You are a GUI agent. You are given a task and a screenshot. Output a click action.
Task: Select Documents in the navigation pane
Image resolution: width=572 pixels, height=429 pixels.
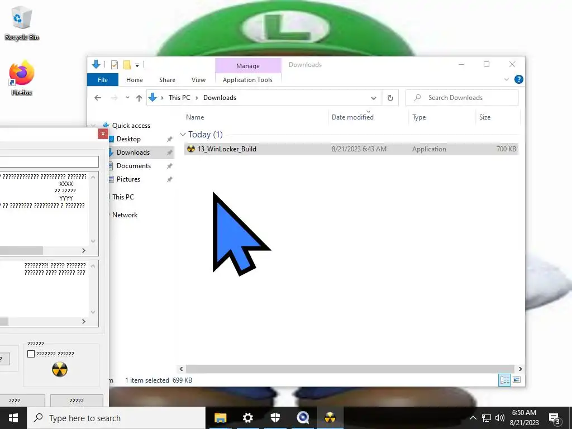134,166
